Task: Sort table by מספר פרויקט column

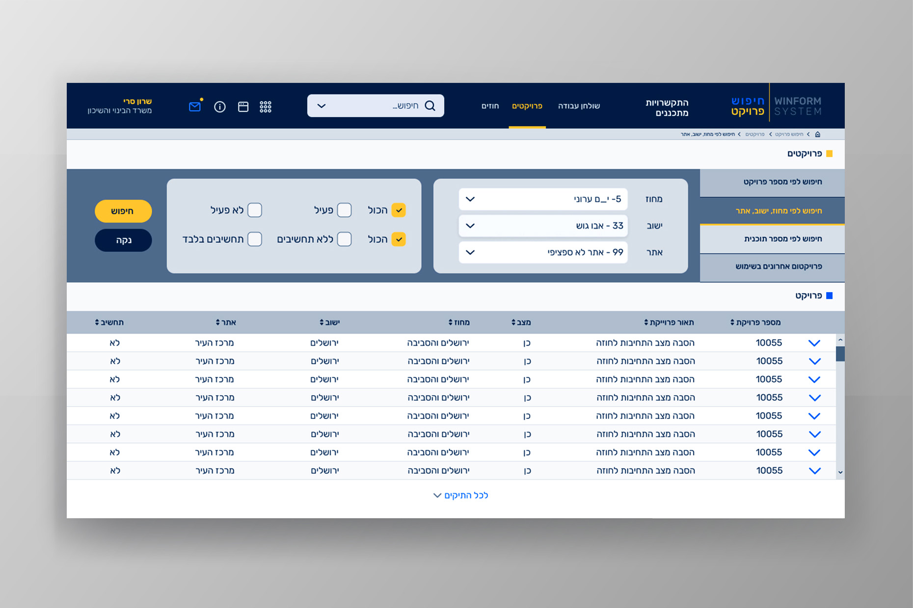Action: [732, 322]
